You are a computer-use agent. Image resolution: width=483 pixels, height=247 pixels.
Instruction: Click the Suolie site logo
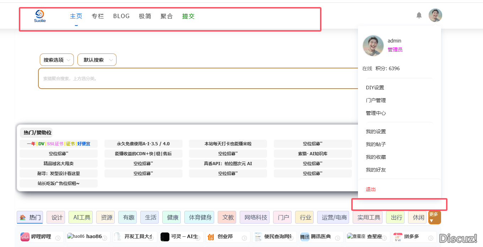pos(39,16)
